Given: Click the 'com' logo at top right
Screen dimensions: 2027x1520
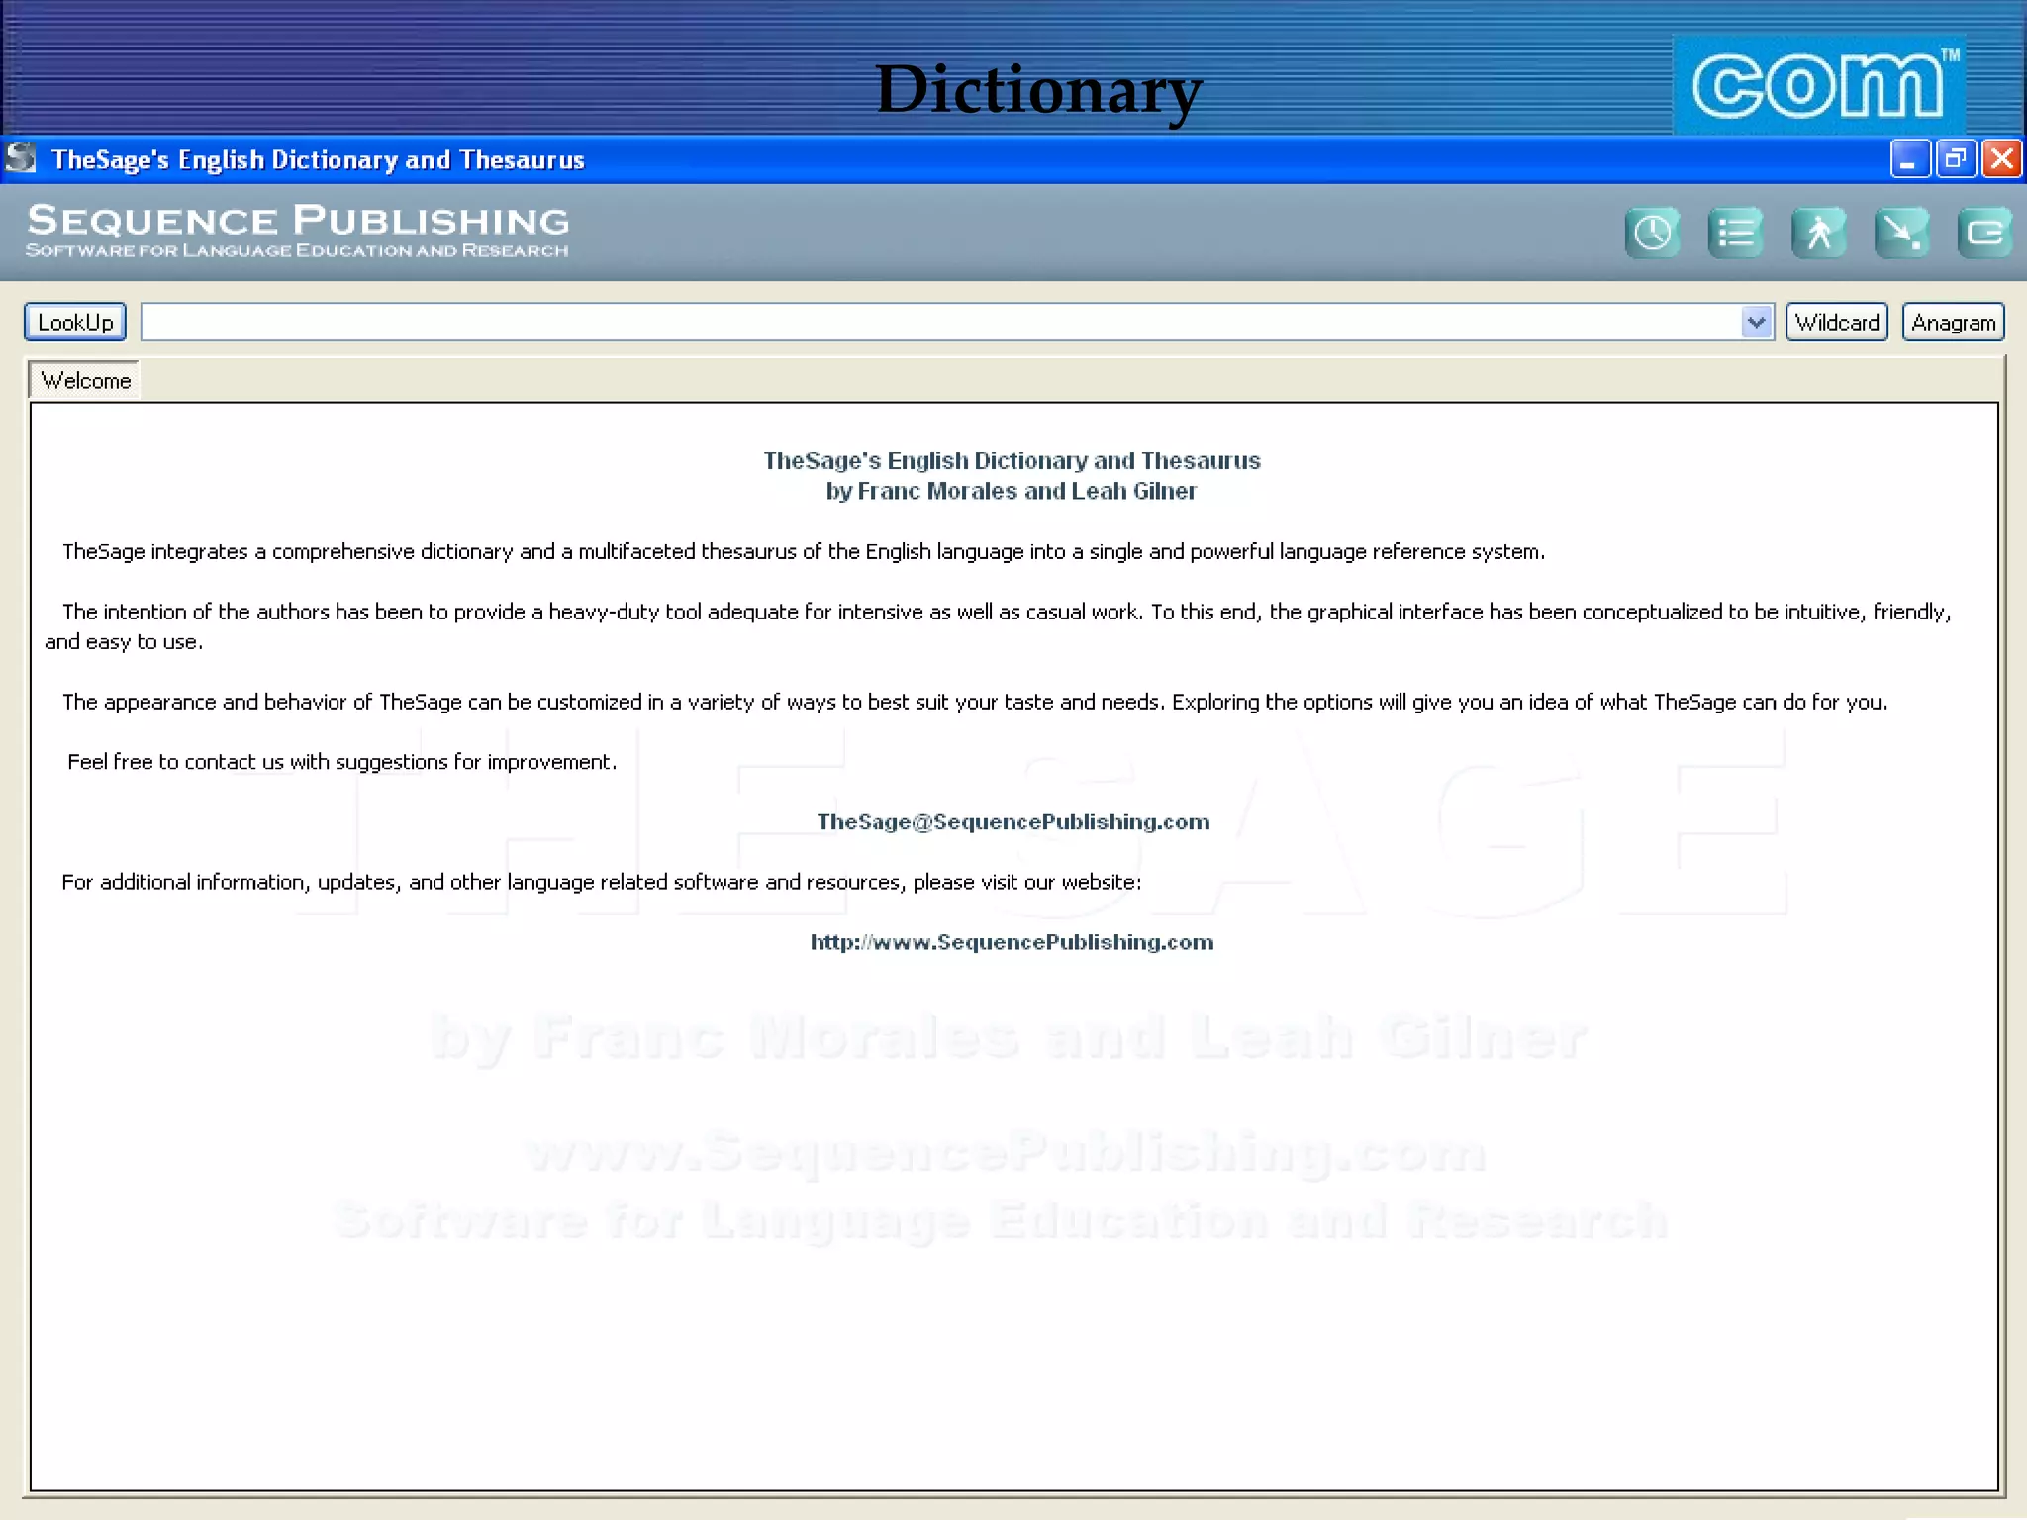Looking at the screenshot, I should click(1819, 85).
